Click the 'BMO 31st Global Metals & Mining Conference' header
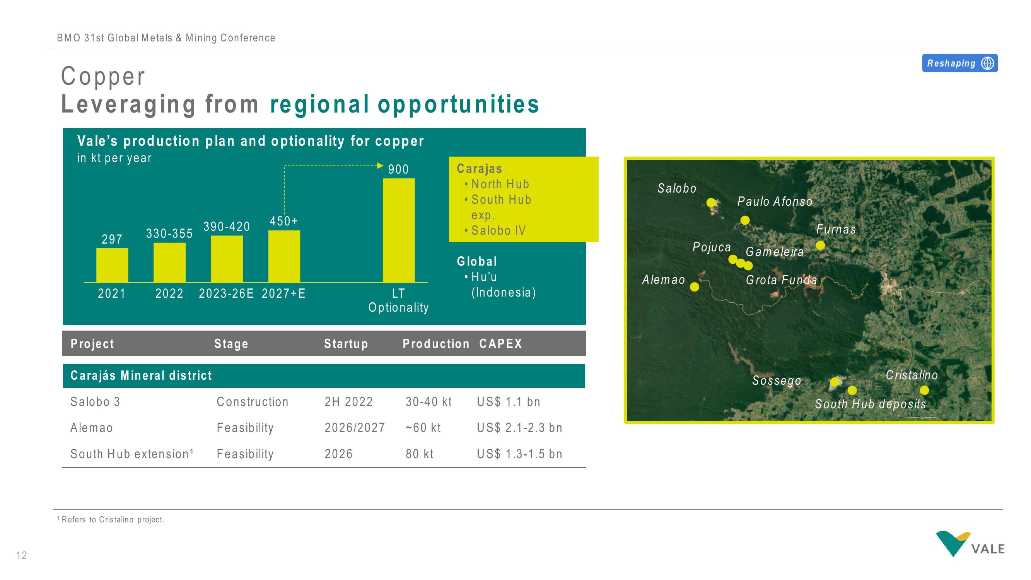The image size is (1031, 580). pyautogui.click(x=166, y=38)
